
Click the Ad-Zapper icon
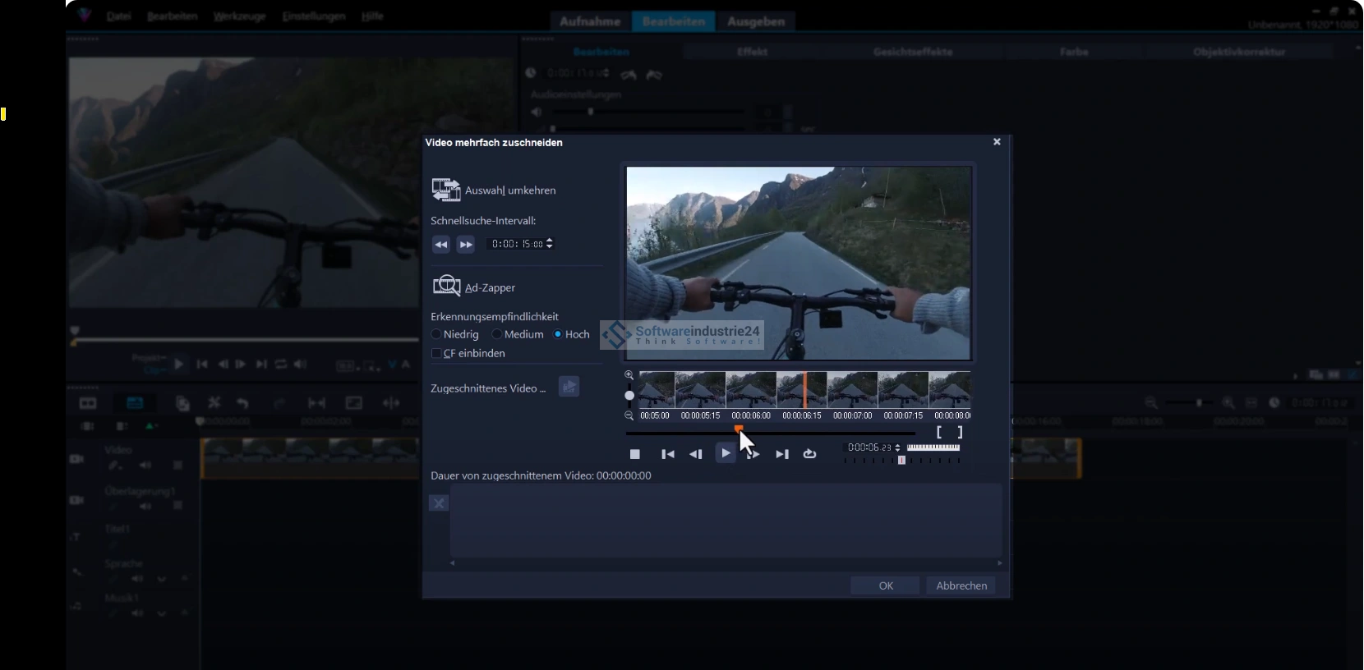(x=446, y=286)
